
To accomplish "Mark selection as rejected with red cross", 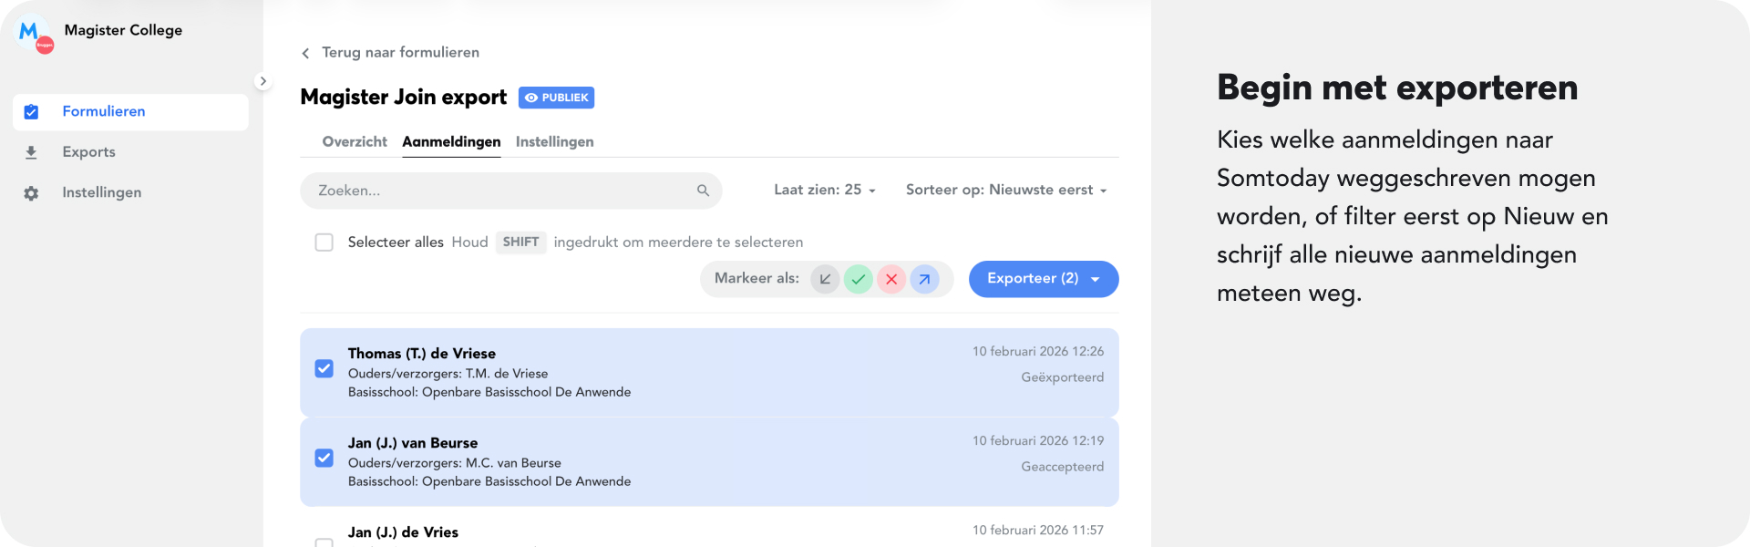I will (891, 279).
